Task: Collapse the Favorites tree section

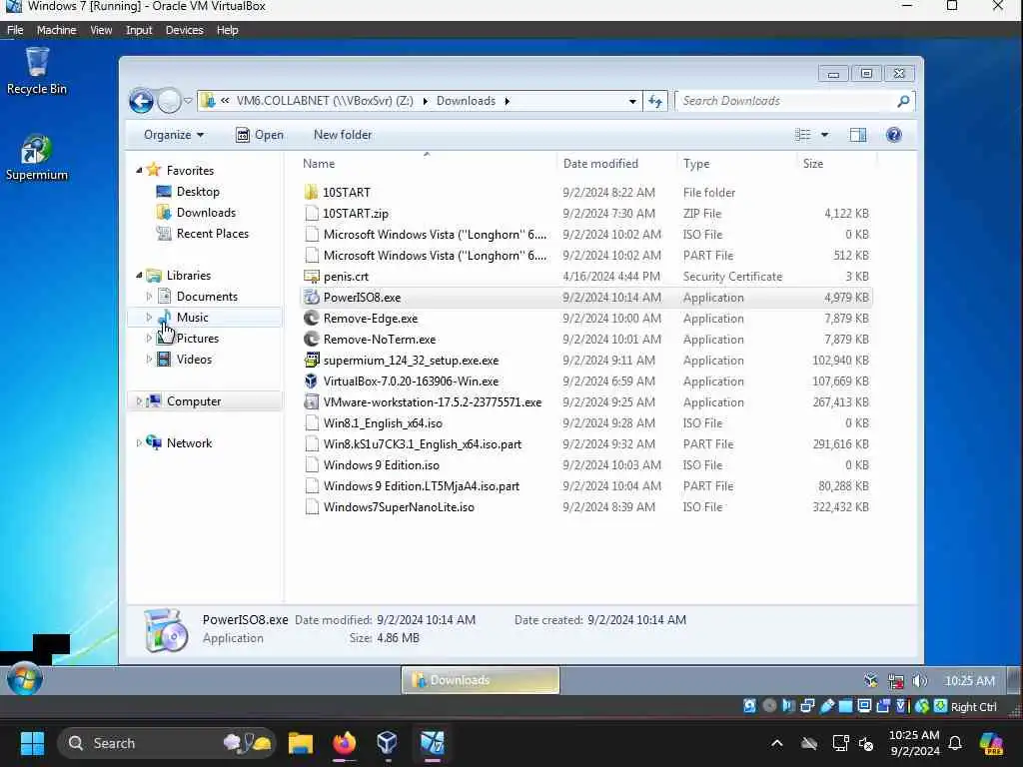Action: tap(139, 170)
